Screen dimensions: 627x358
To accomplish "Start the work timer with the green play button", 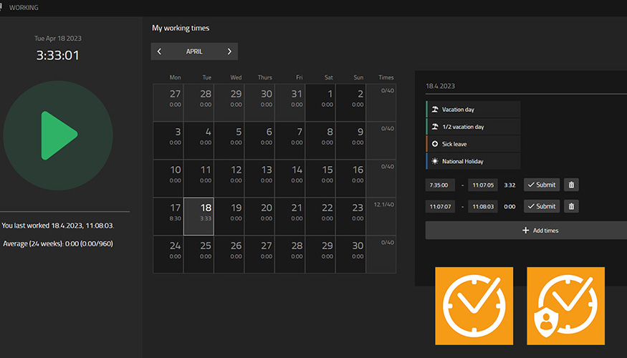I will (x=57, y=135).
